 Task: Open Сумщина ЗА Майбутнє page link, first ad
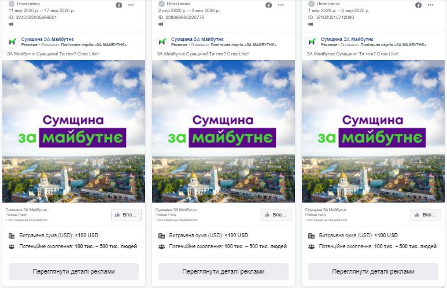coord(47,39)
